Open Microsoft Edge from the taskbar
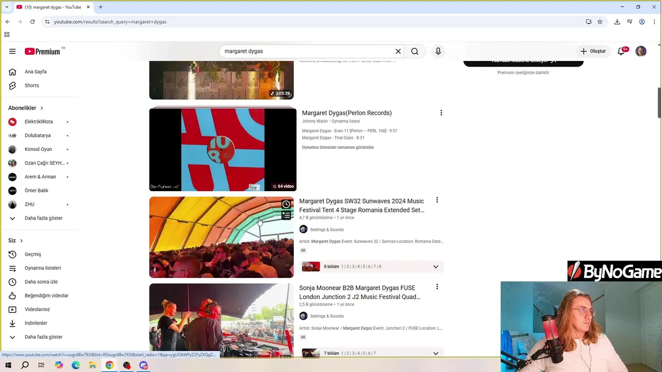The height and width of the screenshot is (372, 662). 76,365
